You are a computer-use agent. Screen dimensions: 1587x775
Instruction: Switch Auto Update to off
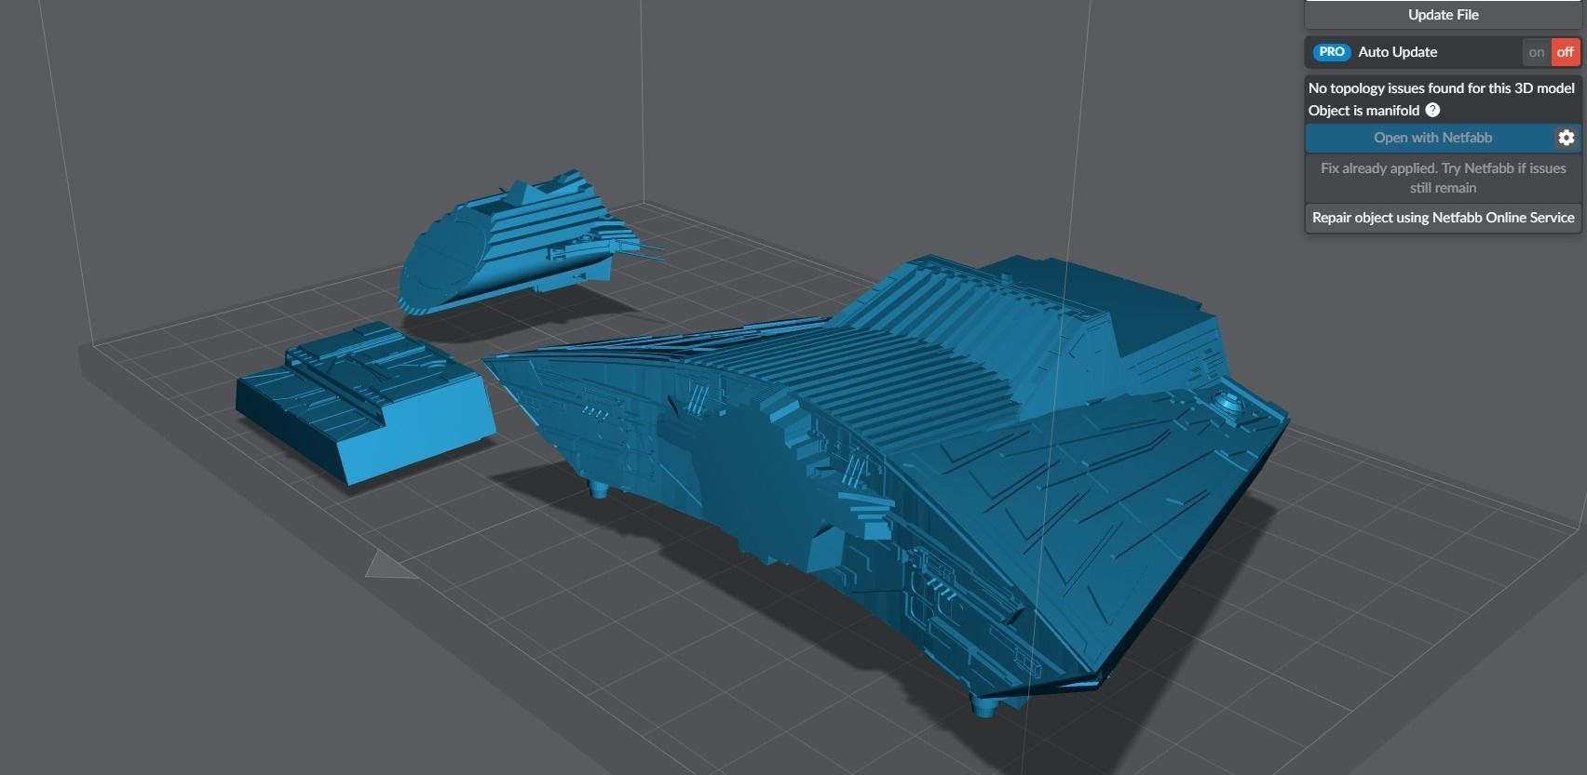1566,52
